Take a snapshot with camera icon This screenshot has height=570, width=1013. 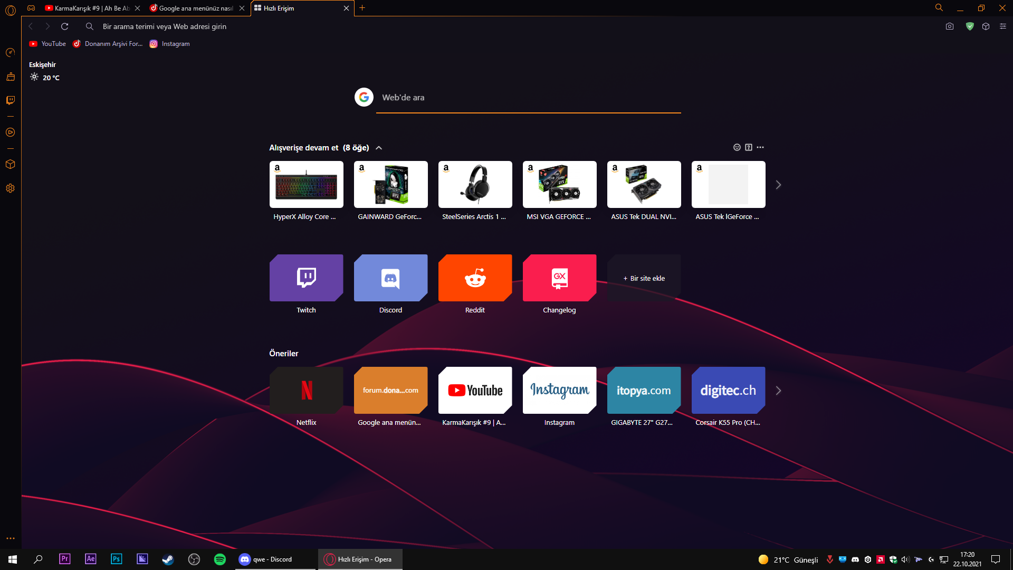point(950,26)
